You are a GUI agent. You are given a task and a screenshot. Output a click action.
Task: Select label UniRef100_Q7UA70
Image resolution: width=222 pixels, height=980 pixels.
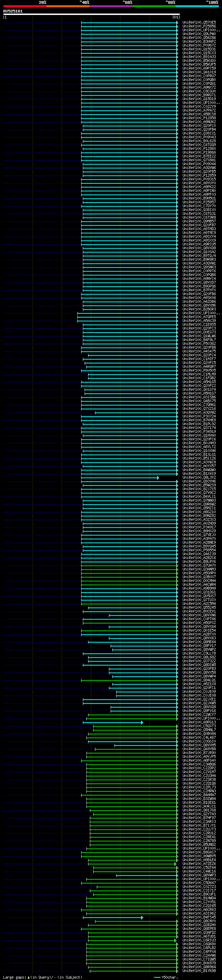[199, 565]
